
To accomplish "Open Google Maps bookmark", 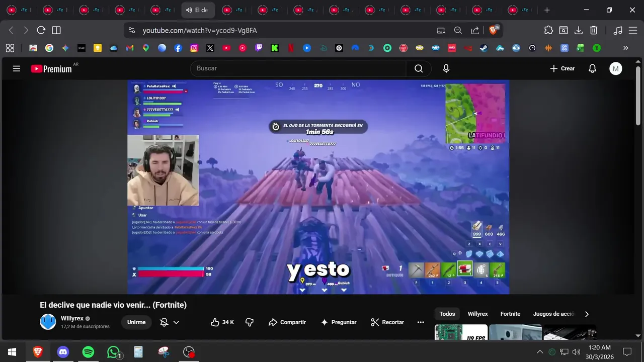I will pyautogui.click(x=146, y=48).
